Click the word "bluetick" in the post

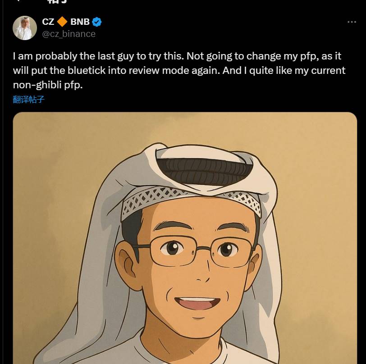click(90, 71)
